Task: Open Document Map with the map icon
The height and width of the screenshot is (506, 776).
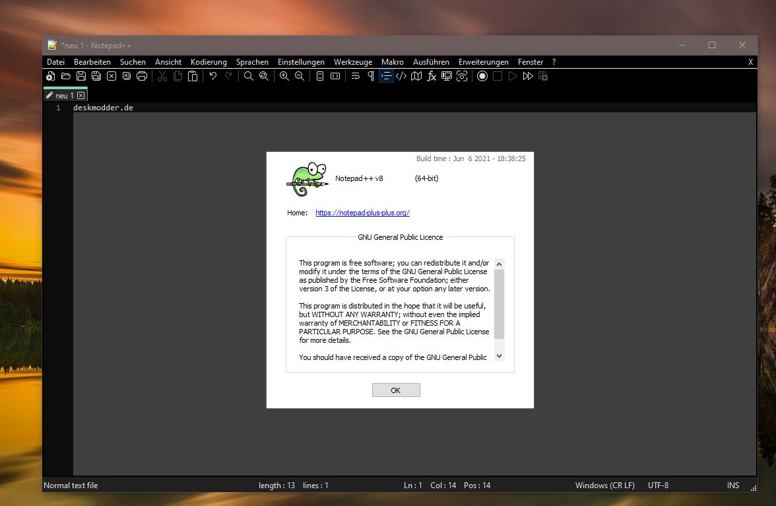Action: point(417,76)
